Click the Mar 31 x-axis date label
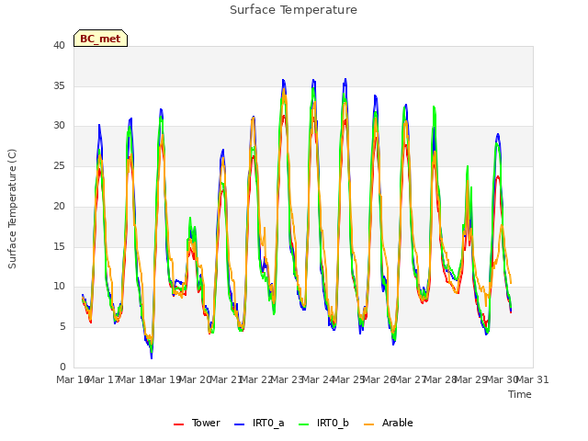The width and height of the screenshot is (588, 441). (x=533, y=379)
